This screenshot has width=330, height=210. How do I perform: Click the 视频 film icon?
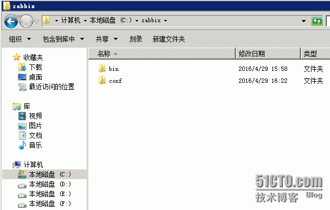point(22,116)
